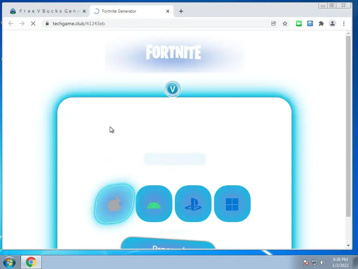The height and width of the screenshot is (269, 358).
Task: Click the Fortnite logo banner
Action: pyautogui.click(x=173, y=53)
